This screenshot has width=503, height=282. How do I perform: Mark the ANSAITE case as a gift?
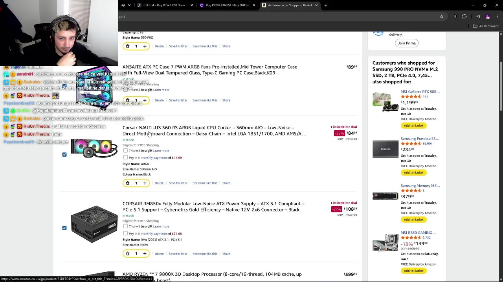pos(125,90)
